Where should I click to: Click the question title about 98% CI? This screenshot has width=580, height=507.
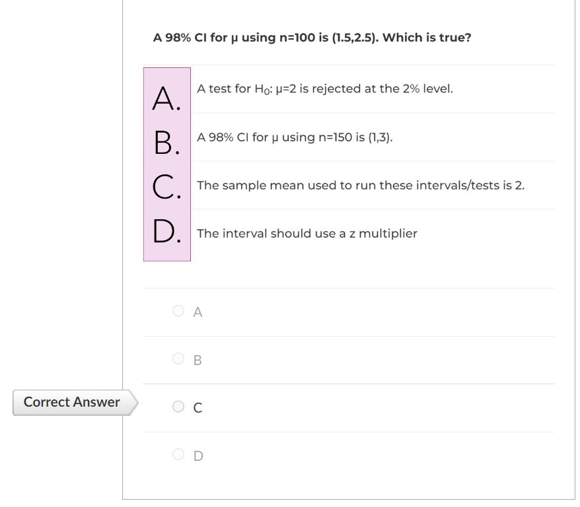pyautogui.click(x=312, y=38)
